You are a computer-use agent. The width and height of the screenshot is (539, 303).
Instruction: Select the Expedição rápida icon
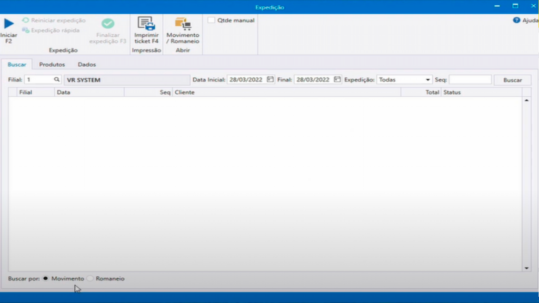[x=25, y=31]
